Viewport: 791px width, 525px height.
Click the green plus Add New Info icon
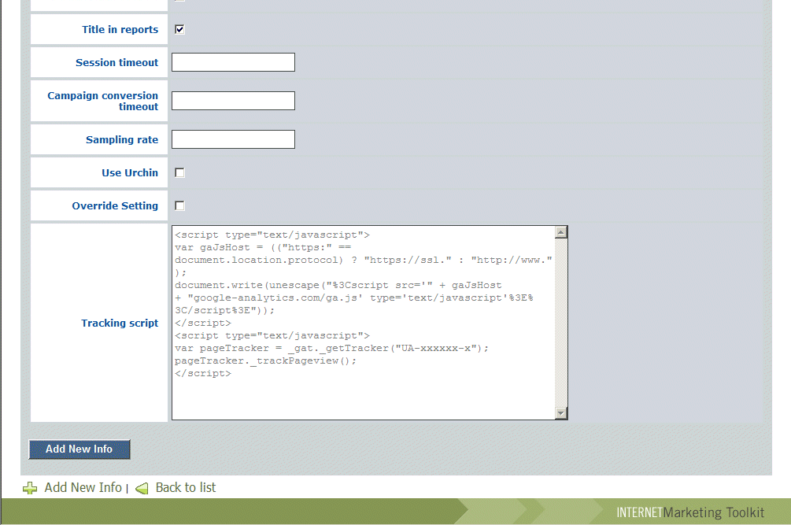[x=30, y=488]
